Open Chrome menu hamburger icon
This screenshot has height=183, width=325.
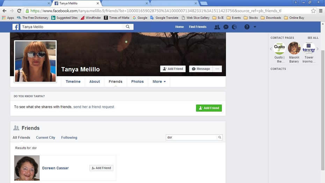pos(321,11)
